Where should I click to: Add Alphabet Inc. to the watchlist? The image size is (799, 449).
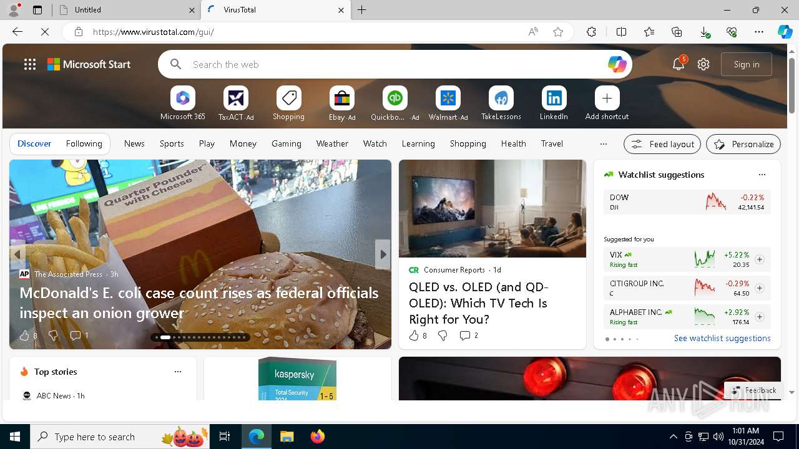pos(759,317)
